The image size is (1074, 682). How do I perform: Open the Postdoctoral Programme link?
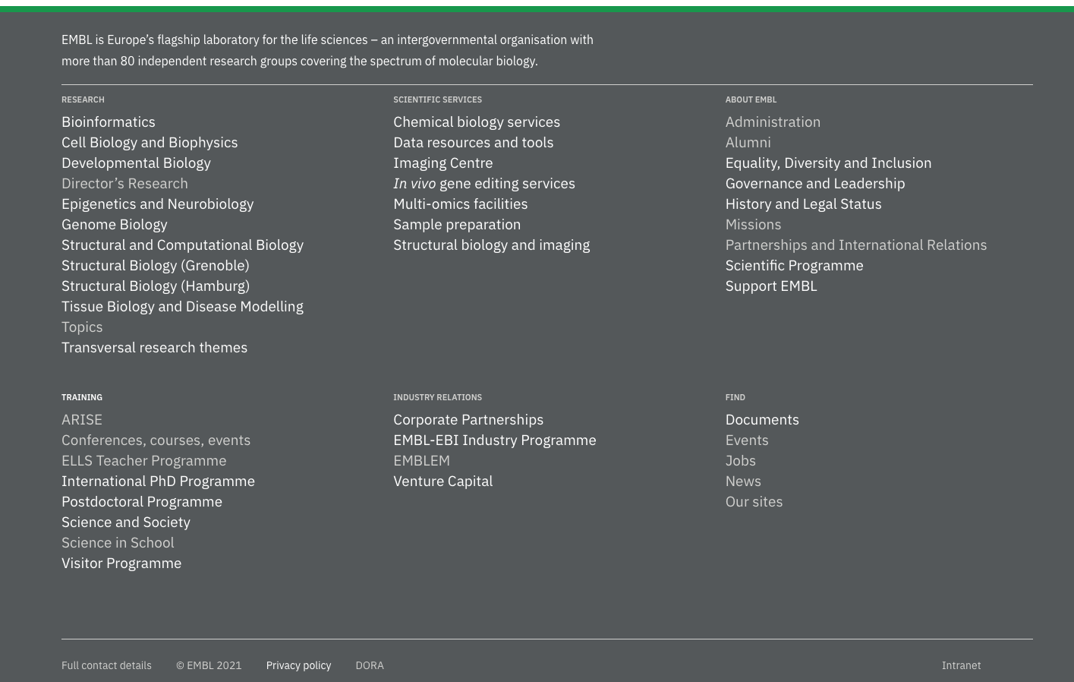pos(142,501)
